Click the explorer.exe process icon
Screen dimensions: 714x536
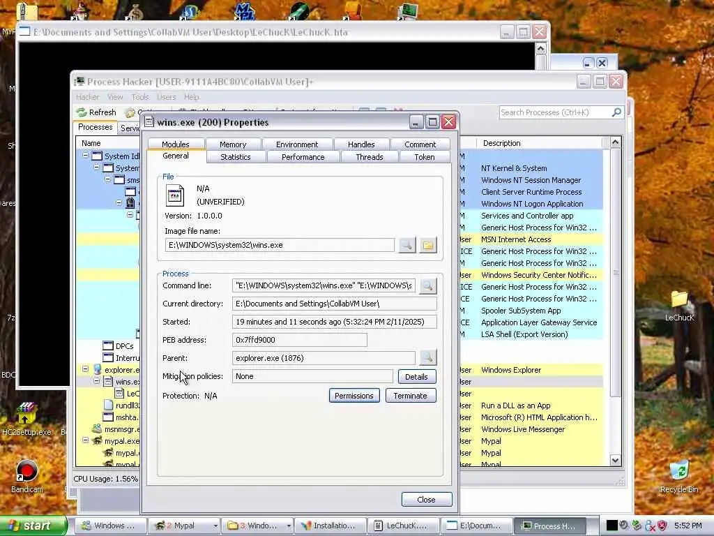click(x=97, y=370)
